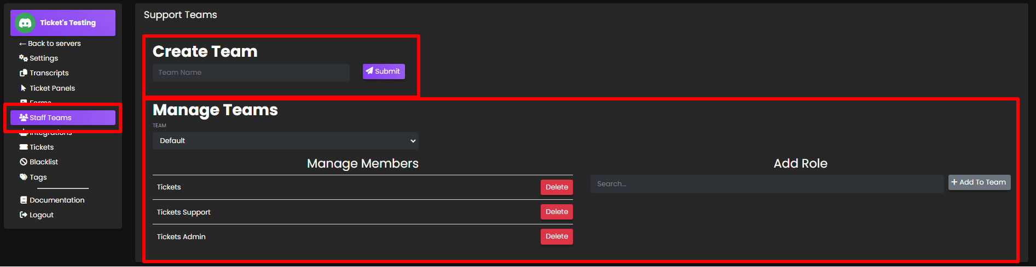Open the Default team dropdown
Image resolution: width=1036 pixels, height=267 pixels.
(x=285, y=141)
